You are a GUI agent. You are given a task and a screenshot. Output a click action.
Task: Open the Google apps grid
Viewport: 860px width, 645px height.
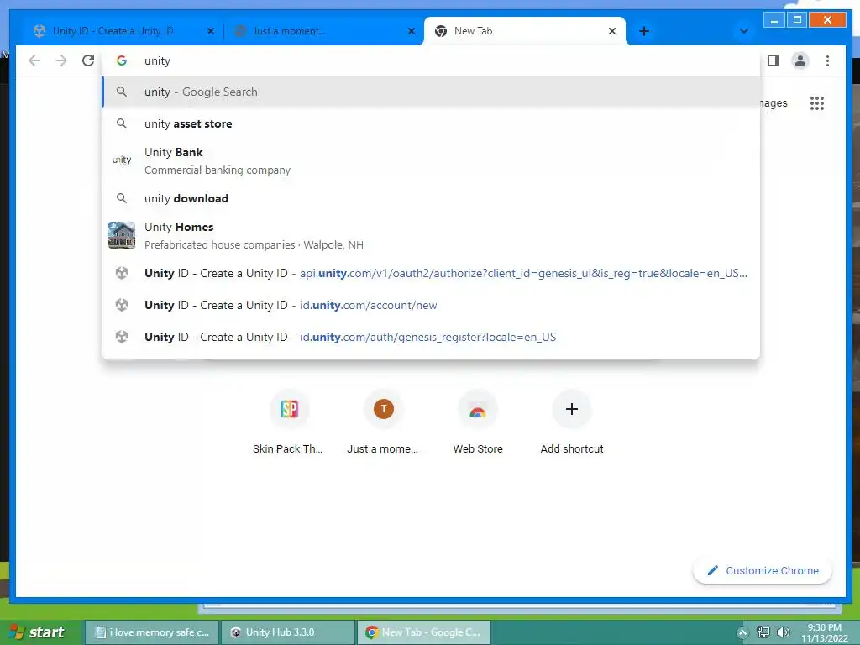pyautogui.click(x=816, y=103)
